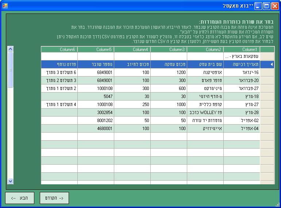Click date cell 27-פברואר
Viewport: 281px width, 208px height.
[x=242, y=89]
